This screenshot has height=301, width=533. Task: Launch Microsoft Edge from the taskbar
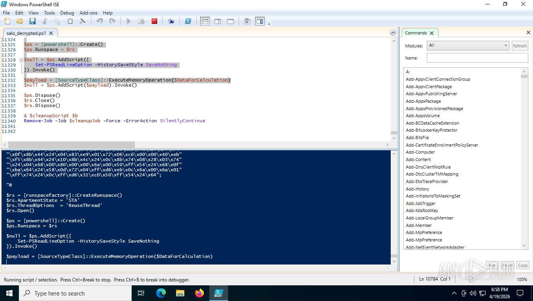[x=161, y=293]
